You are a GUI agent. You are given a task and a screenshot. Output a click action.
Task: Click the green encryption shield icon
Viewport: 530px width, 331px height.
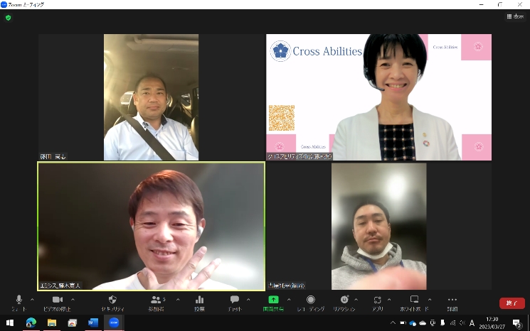[9, 17]
